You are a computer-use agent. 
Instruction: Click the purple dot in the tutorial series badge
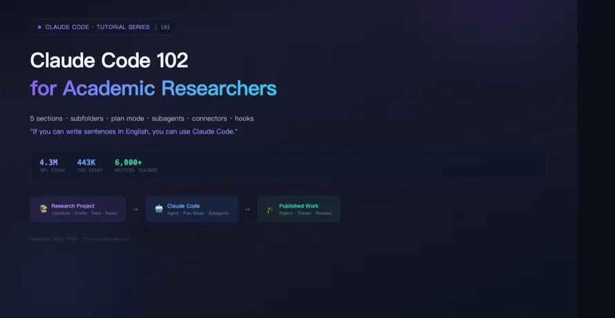point(39,27)
